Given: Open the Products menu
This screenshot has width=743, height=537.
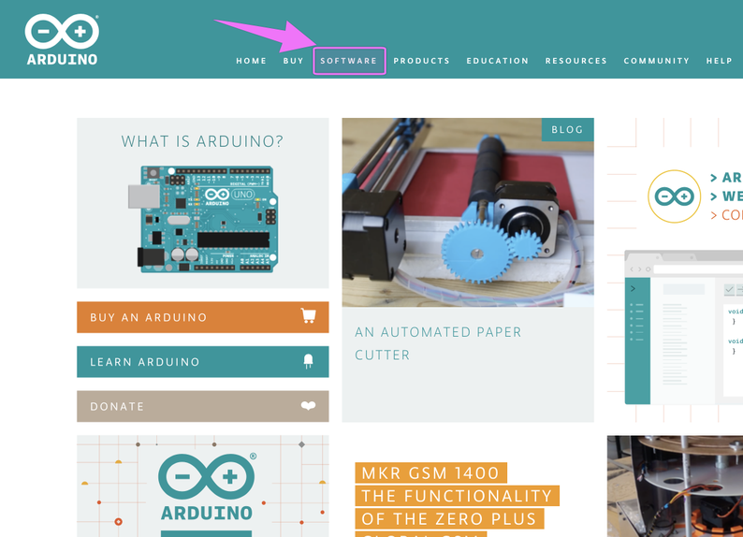Looking at the screenshot, I should coord(421,61).
